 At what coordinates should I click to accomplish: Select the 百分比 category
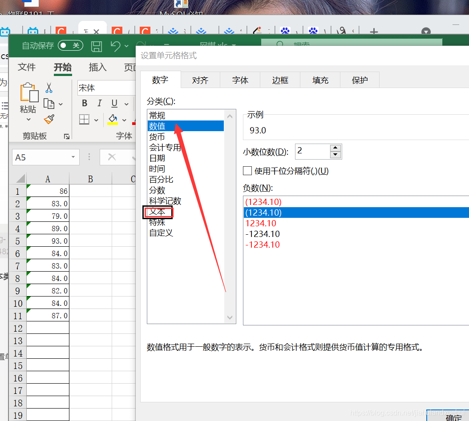(186, 179)
